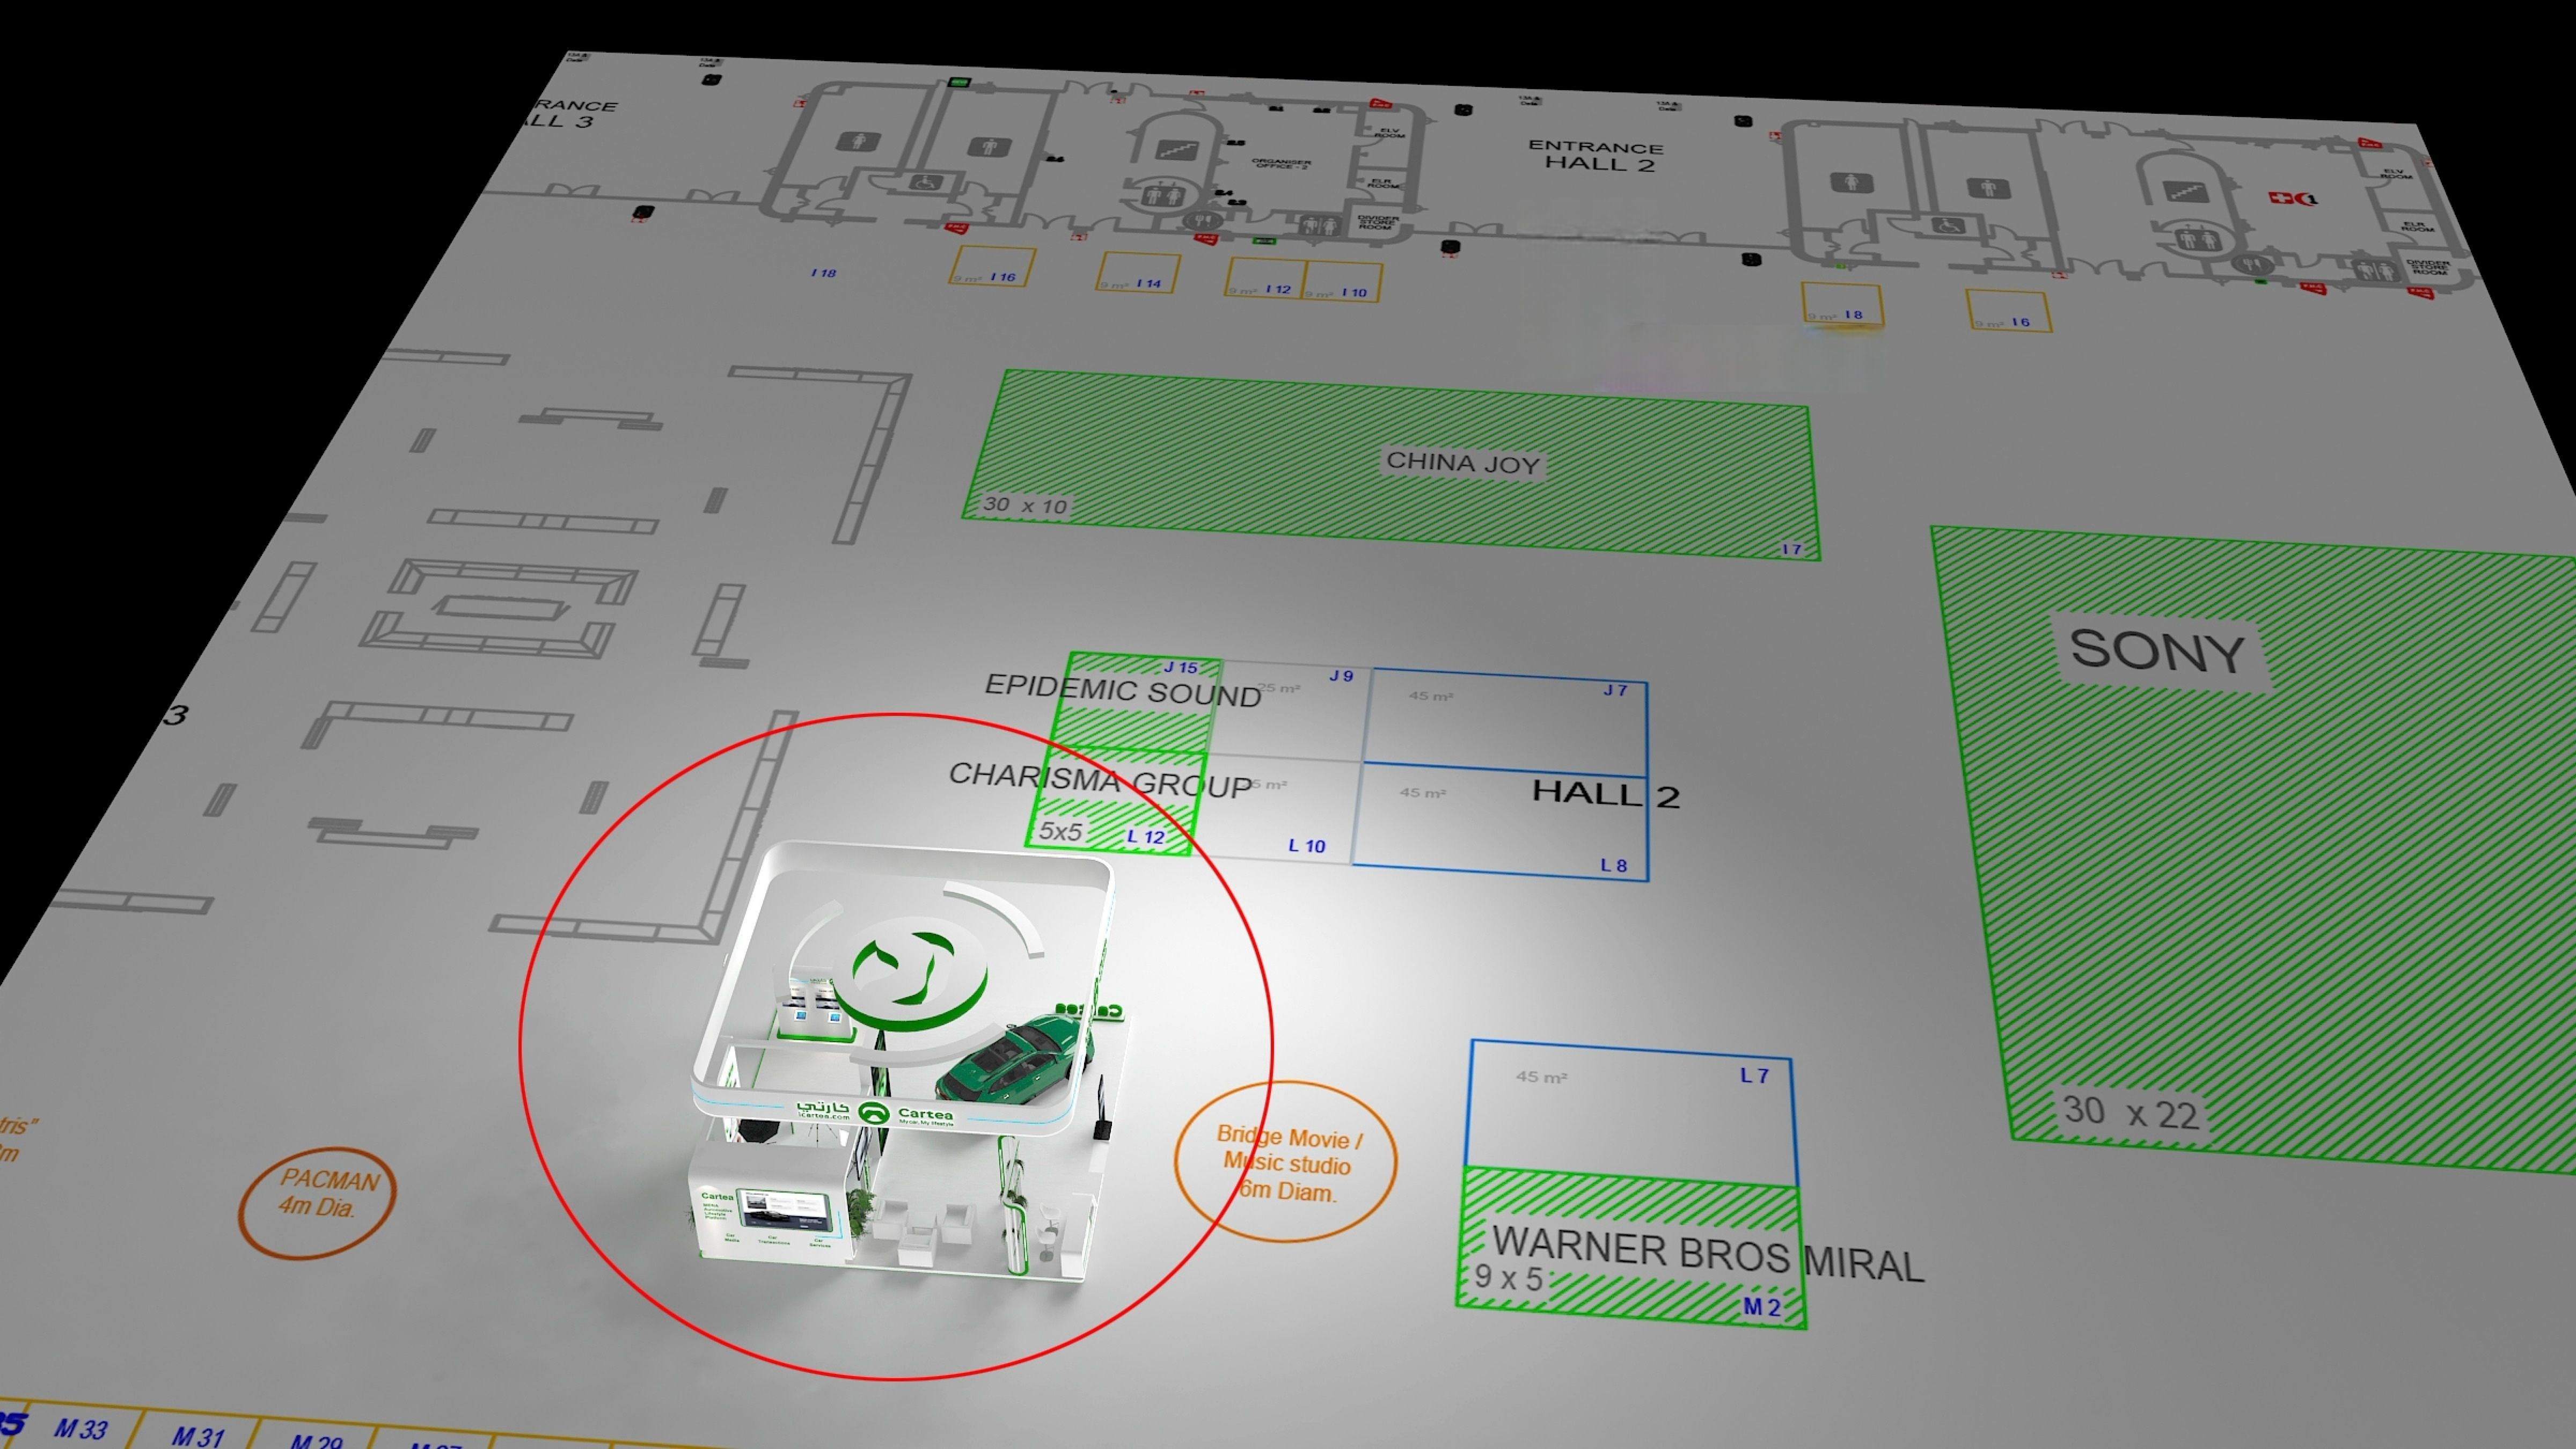Select the CHINA JOY hatched booth

1390,466
